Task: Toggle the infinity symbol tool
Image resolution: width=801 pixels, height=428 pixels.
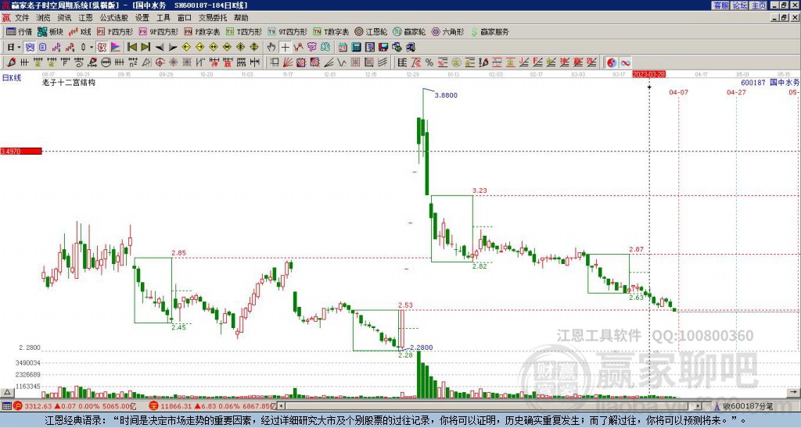Action: (x=626, y=62)
